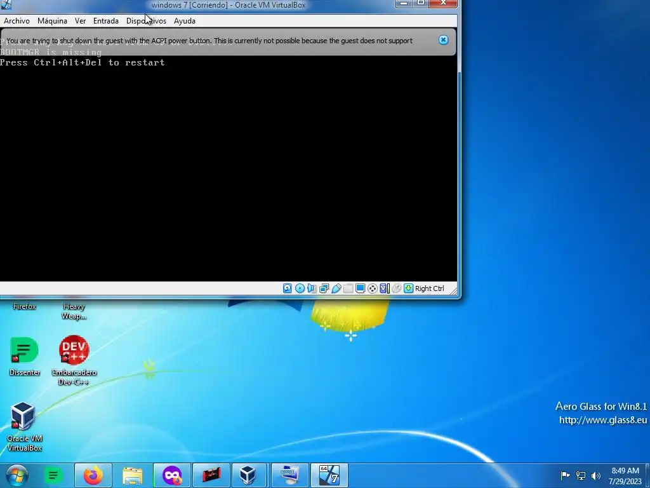Click the VirtualBox cube taskbar icon

coord(248,475)
